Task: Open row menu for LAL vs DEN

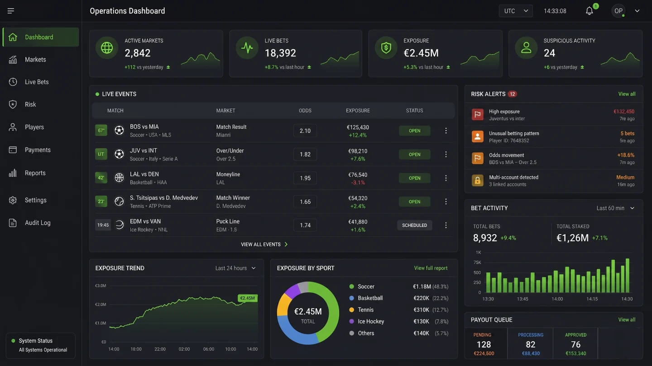Action: point(446,178)
